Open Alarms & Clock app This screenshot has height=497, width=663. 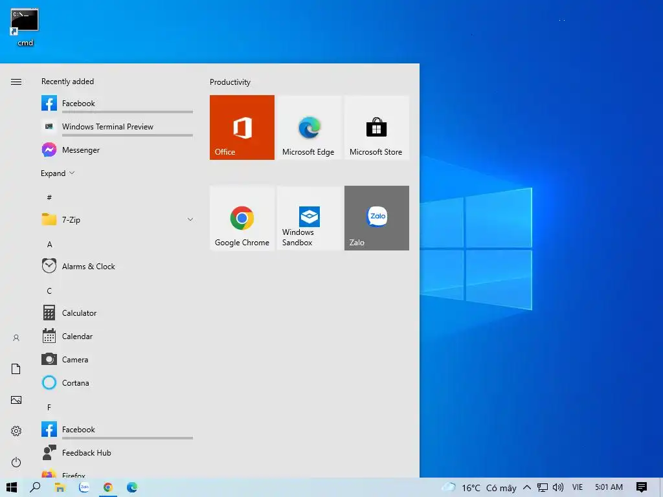pos(117,266)
